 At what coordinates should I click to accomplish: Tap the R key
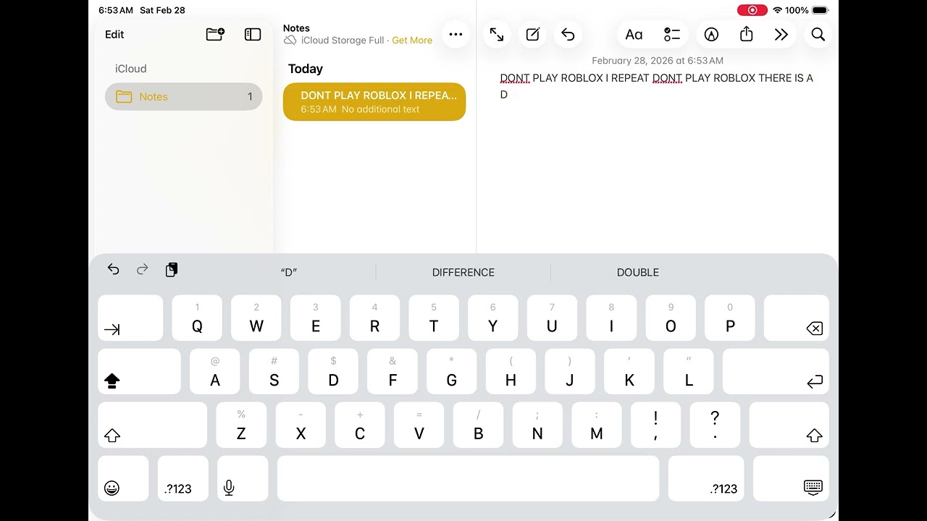(x=374, y=318)
